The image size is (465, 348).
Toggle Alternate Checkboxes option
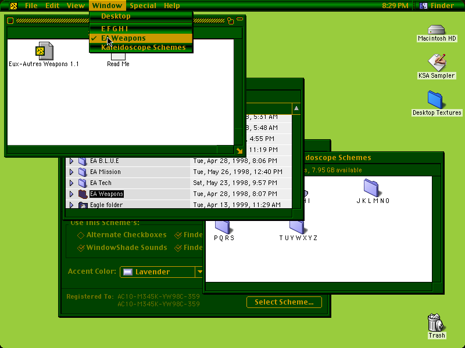pos(121,235)
